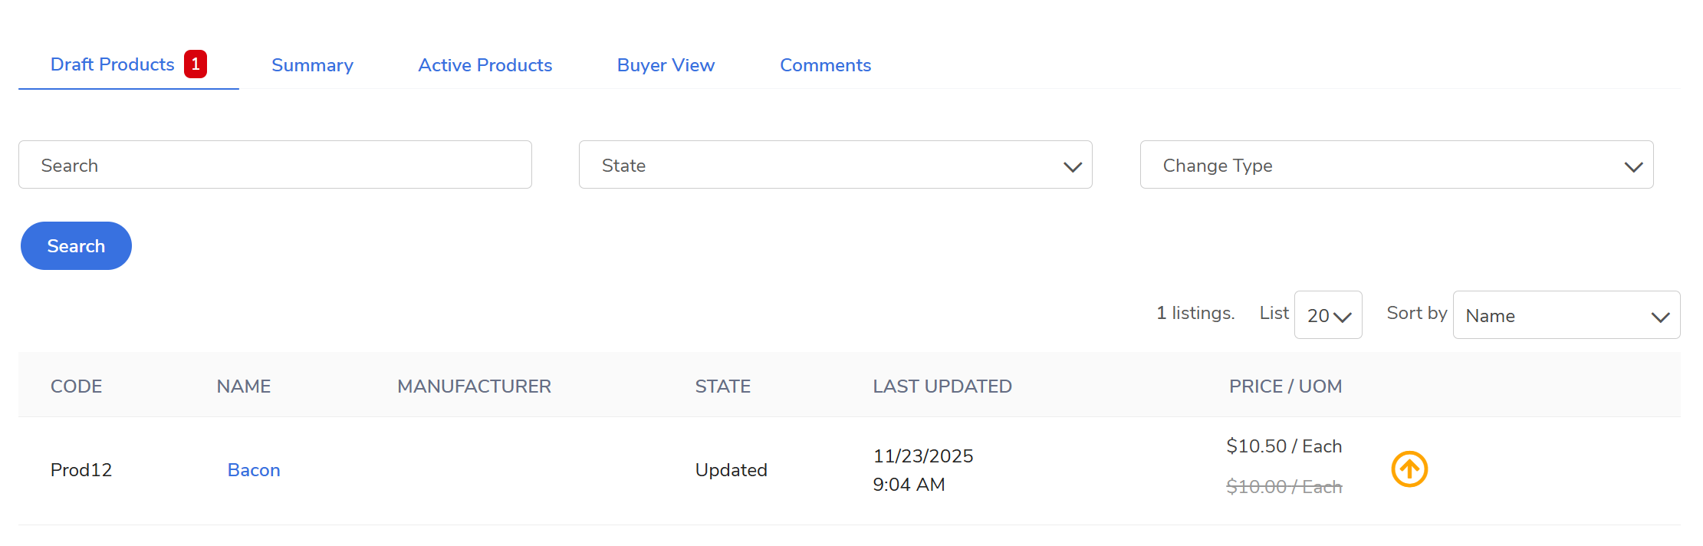Viewport: 1703px width, 546px height.
Task: Go to the Active Products tab
Action: 485,66
